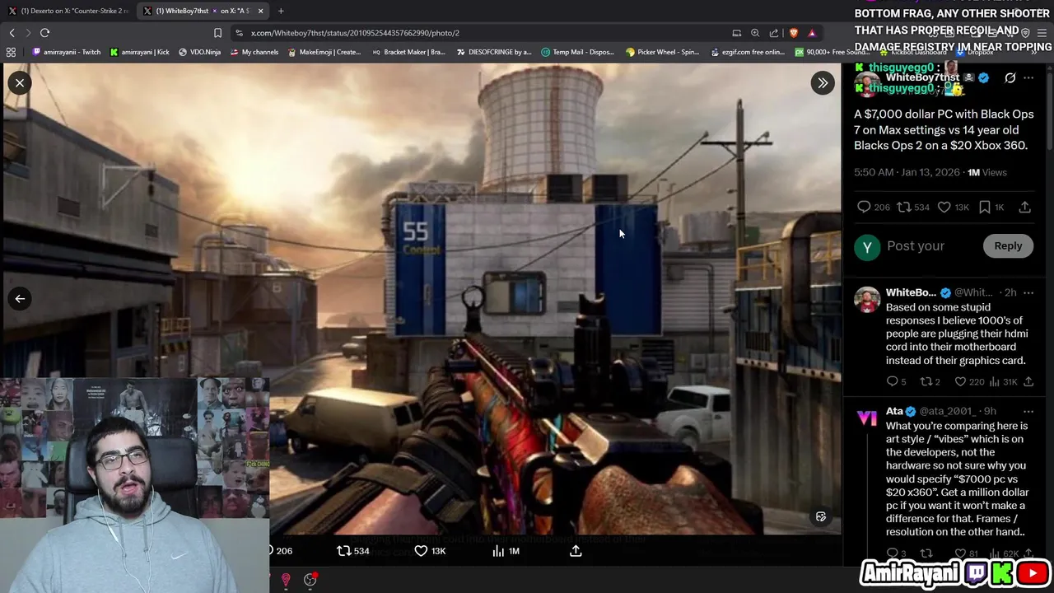Go forward using the browser forward arrow
The height and width of the screenshot is (593, 1054).
pyautogui.click(x=27, y=33)
